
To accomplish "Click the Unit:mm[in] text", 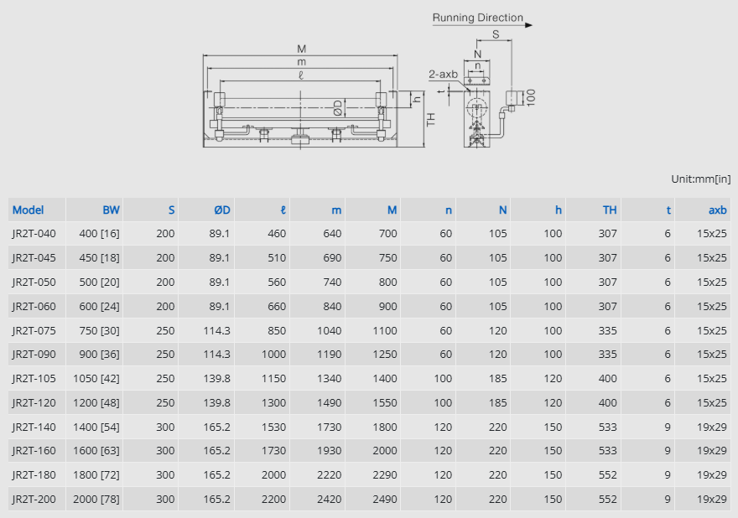I will point(700,179).
